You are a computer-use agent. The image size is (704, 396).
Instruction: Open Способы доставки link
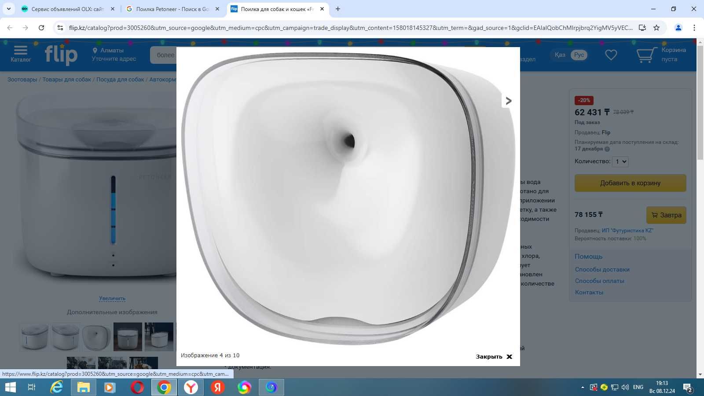pyautogui.click(x=602, y=269)
